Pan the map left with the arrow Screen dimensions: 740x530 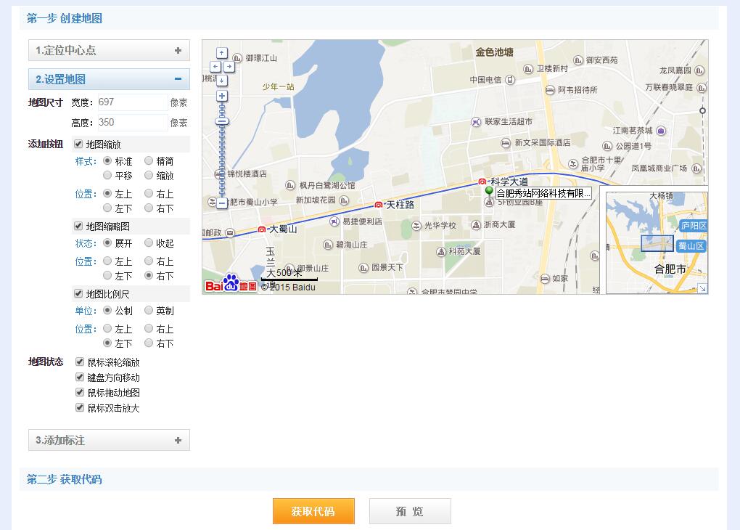pos(215,66)
